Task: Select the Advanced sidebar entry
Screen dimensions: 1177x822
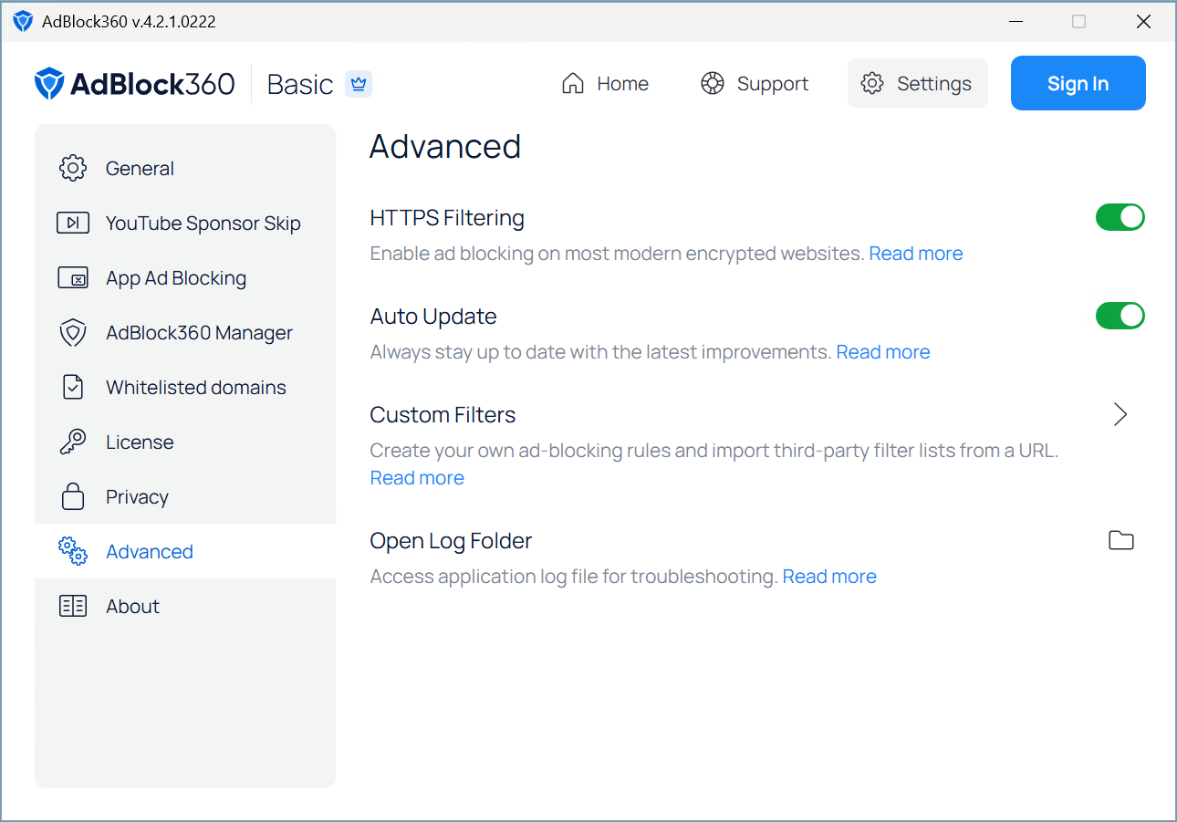Action: click(x=185, y=551)
